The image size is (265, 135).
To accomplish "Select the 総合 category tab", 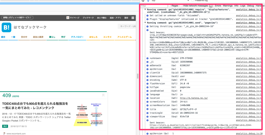I will point(3,37).
